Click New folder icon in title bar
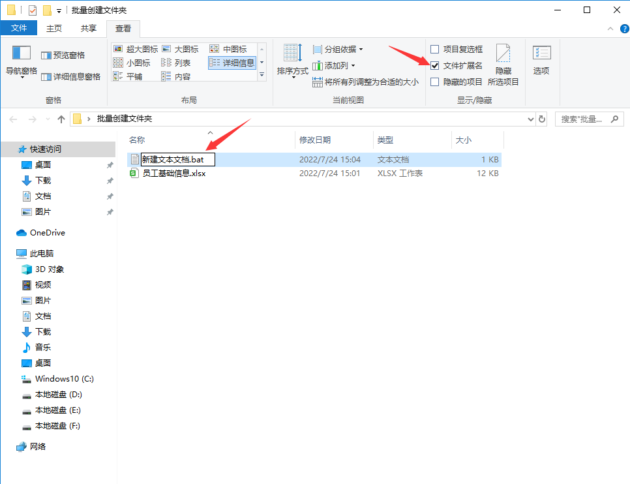 pyautogui.click(x=48, y=10)
